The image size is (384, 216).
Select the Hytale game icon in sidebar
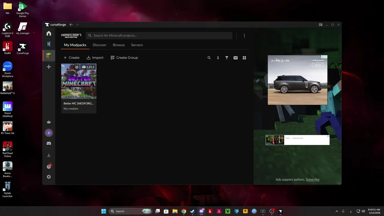49,44
